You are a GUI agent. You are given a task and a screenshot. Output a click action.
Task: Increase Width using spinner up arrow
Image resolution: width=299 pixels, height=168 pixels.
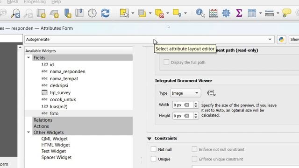[x=196, y=103]
